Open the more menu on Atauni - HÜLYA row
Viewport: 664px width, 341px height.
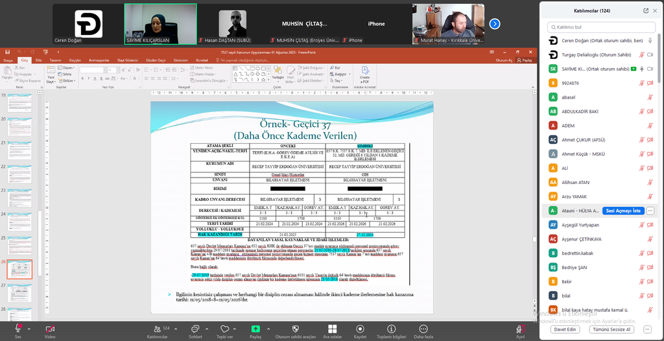(x=650, y=211)
